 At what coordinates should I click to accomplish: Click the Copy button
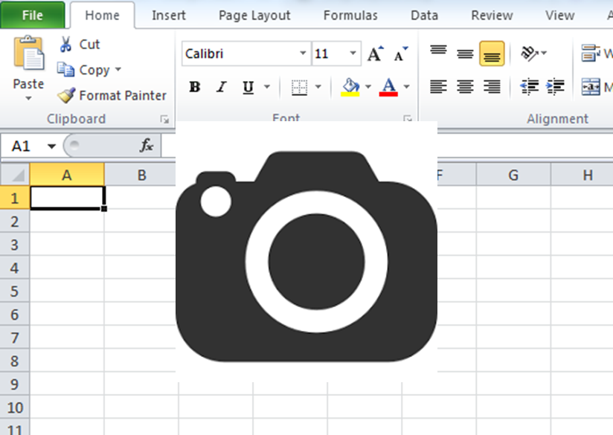coord(86,70)
